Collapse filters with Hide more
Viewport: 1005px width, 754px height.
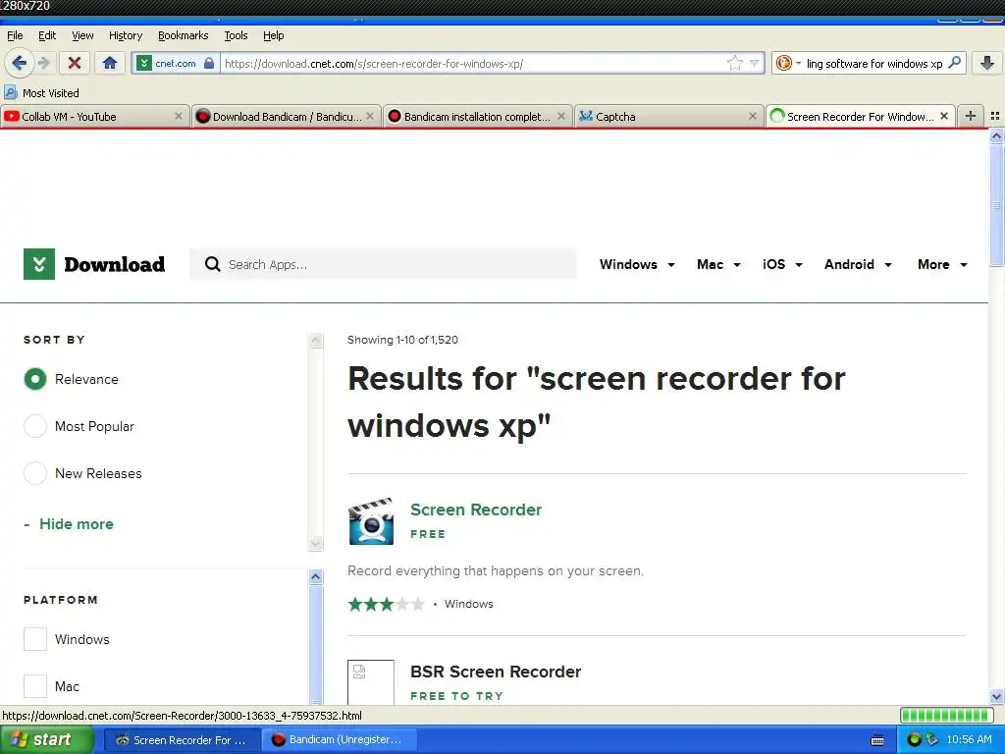(69, 524)
